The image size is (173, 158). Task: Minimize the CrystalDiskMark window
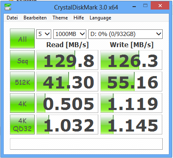click(134, 6)
